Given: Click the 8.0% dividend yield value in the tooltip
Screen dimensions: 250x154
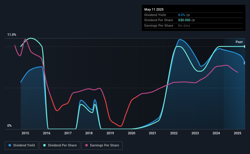Looking at the screenshot, I should 181,15.
